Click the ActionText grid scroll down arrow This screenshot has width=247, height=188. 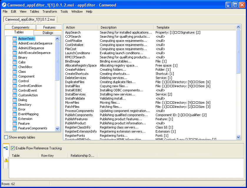click(x=238, y=137)
